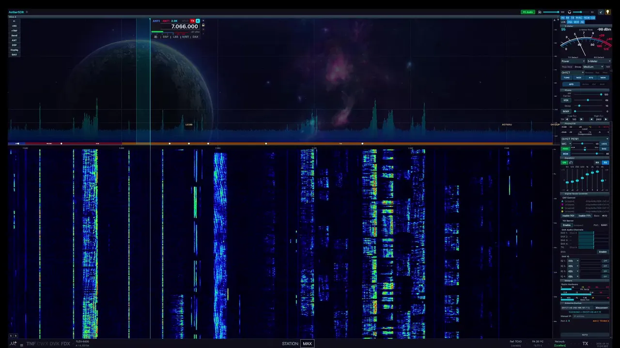
Task: Open the Decay Medium dropdown
Action: [593, 67]
